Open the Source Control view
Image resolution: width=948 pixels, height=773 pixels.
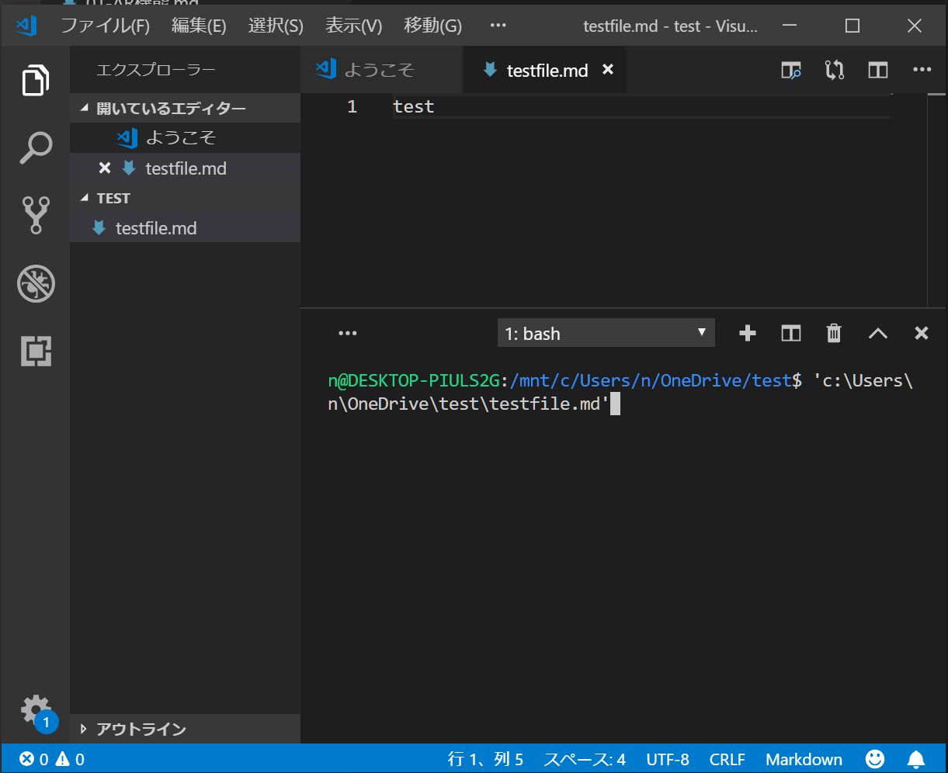(x=36, y=215)
